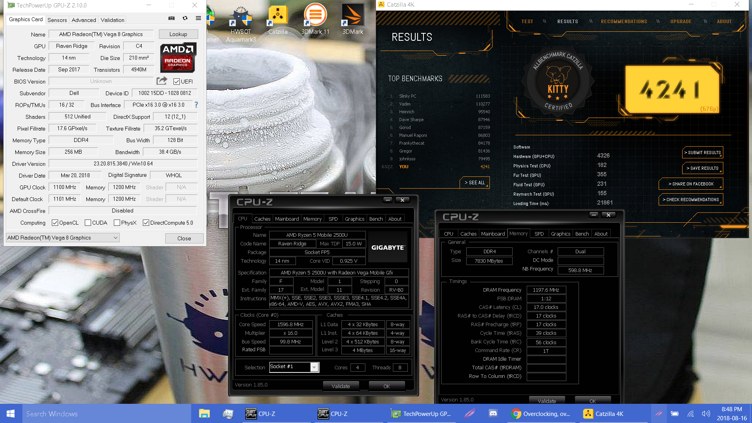The image size is (752, 423).
Task: Open GPU-Z hamburger menu icon
Action: point(198,18)
